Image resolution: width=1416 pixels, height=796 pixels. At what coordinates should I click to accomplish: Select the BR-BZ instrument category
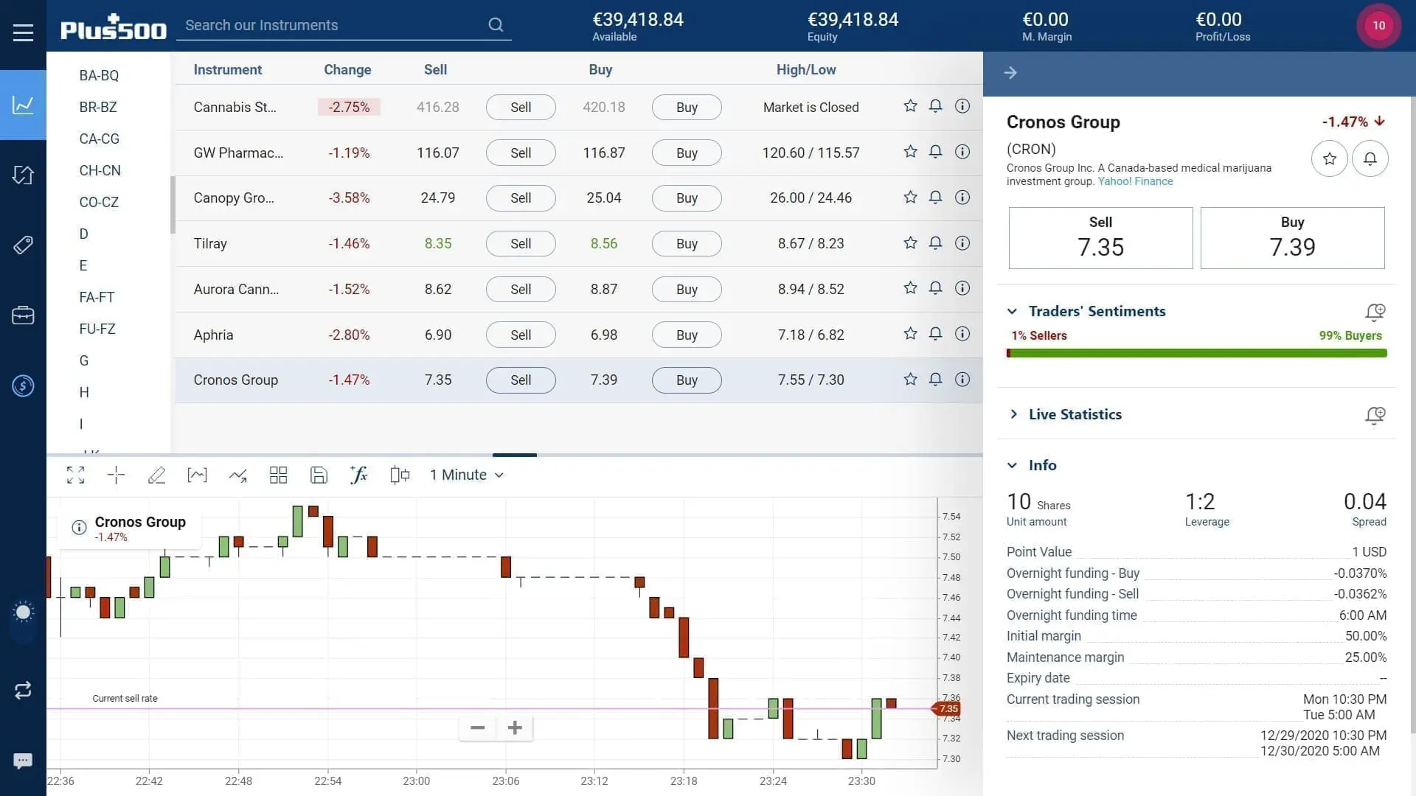point(98,107)
